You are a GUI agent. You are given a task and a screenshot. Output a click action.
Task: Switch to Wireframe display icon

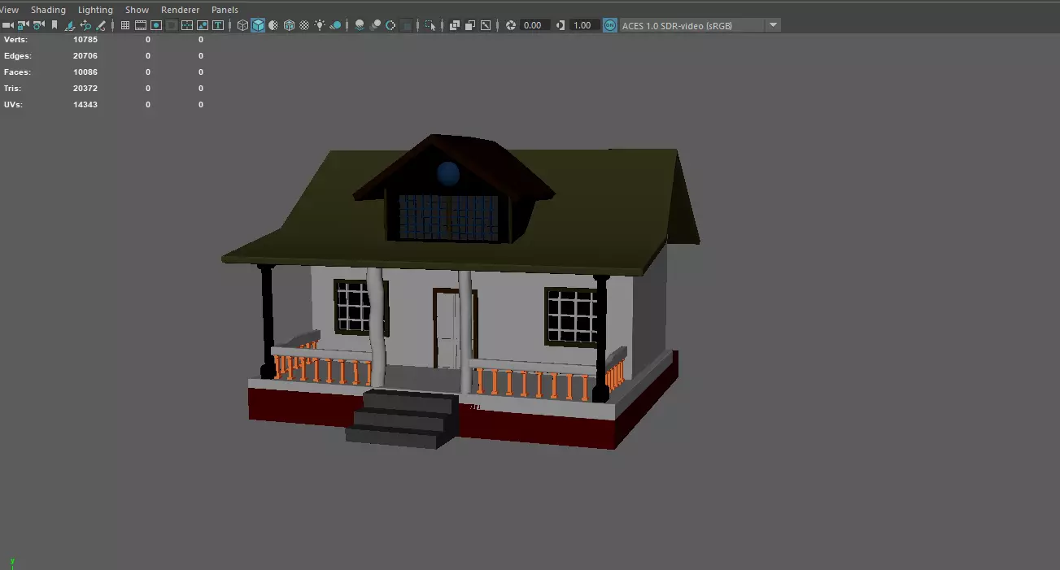click(x=242, y=25)
